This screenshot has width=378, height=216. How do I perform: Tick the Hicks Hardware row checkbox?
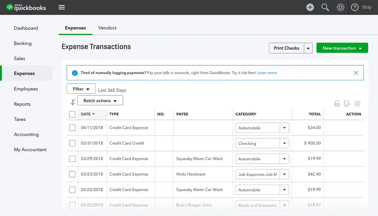click(x=72, y=174)
